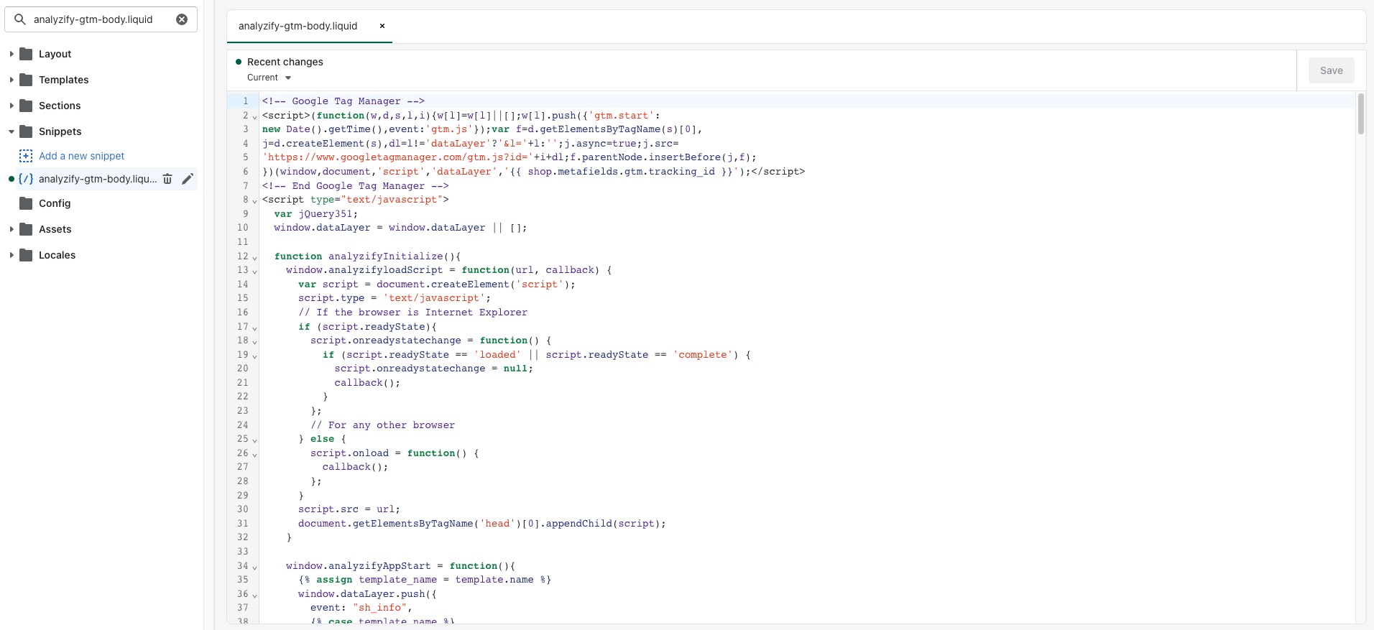1374x630 pixels.
Task: Collapse the Snippets folder arrow
Action: click(x=11, y=131)
